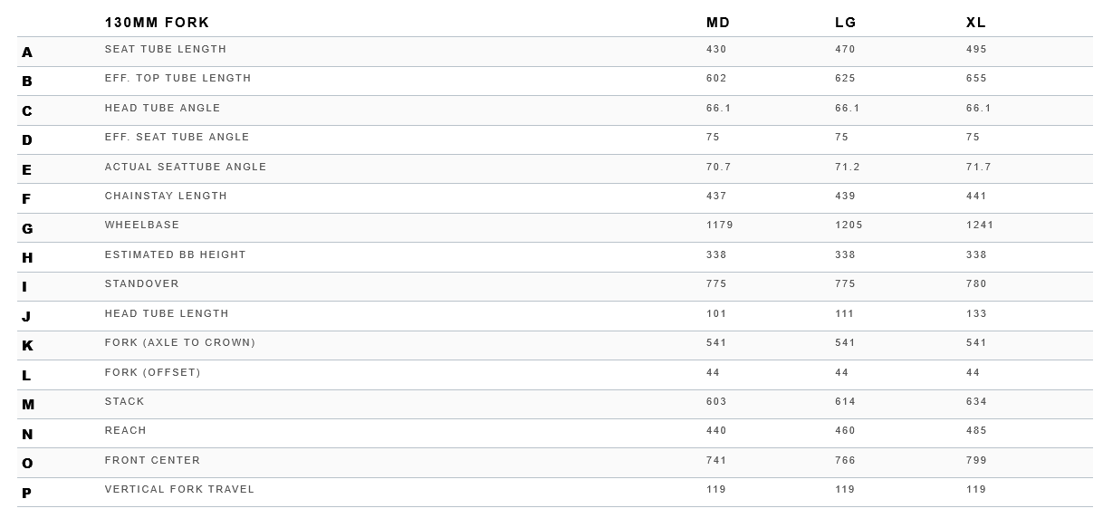
Task: Click the SEAT TUBE LENGTH row label
Action: coord(166,49)
